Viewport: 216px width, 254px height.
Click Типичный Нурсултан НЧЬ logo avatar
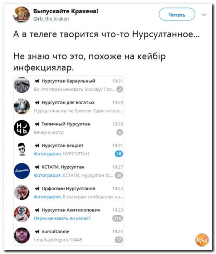22,128
